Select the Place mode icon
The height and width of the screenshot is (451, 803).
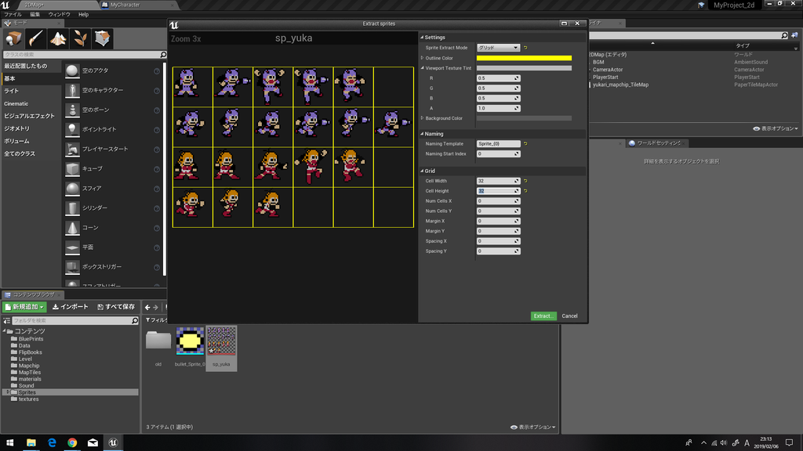(13, 39)
